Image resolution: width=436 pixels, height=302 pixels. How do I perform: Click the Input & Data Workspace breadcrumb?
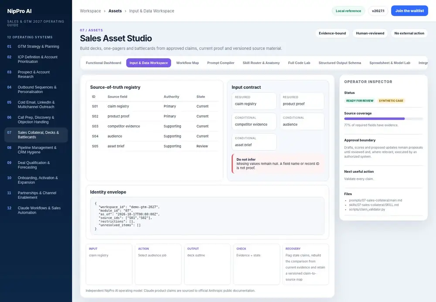point(152,11)
